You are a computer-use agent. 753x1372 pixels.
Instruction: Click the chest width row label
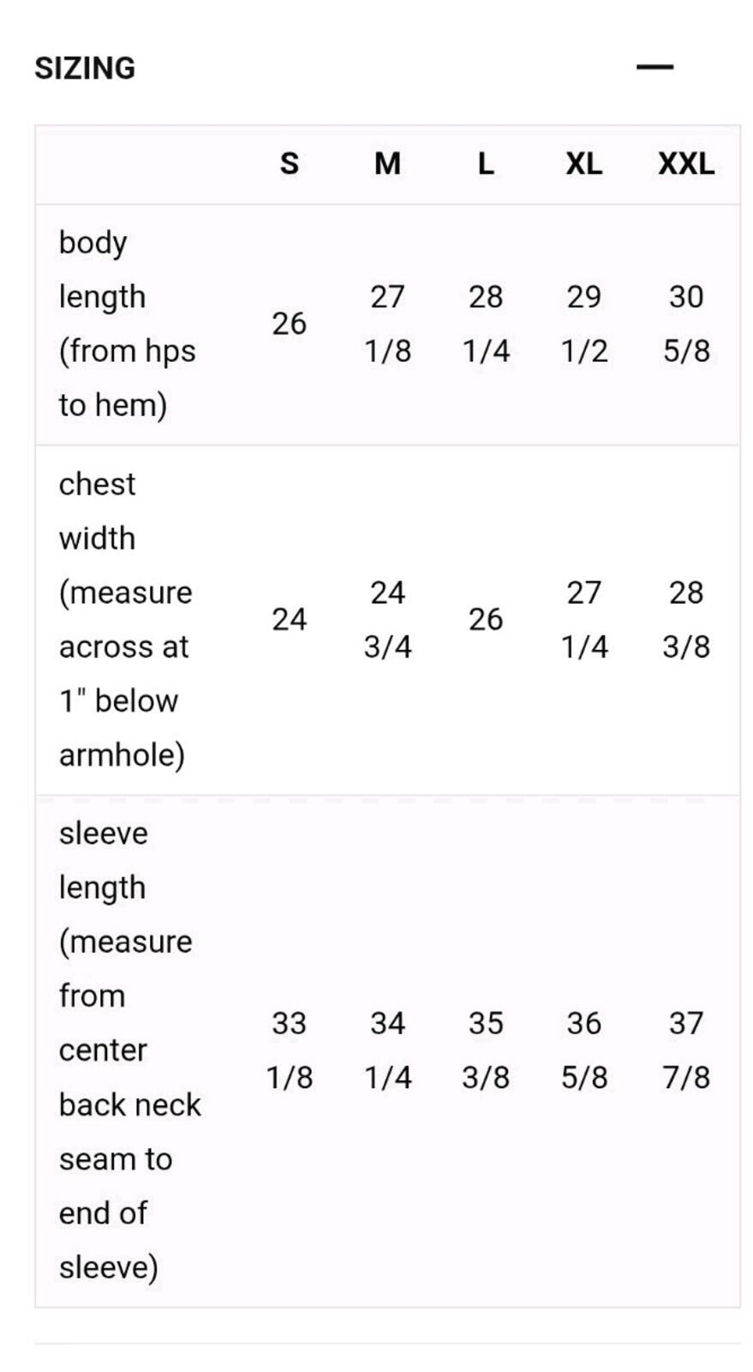pyautogui.click(x=126, y=619)
